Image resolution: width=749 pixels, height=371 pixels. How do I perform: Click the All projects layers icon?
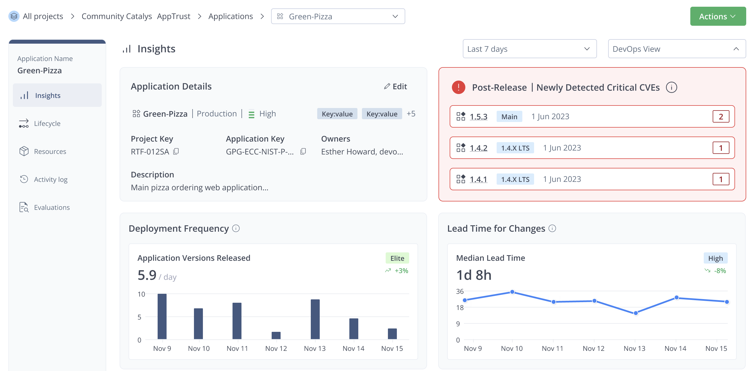(14, 16)
